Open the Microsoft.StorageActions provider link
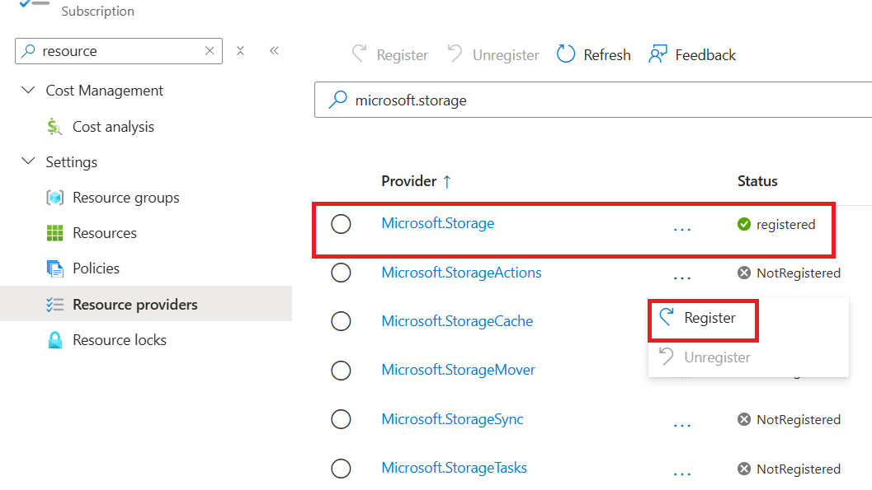This screenshot has height=490, width=872. [x=461, y=273]
